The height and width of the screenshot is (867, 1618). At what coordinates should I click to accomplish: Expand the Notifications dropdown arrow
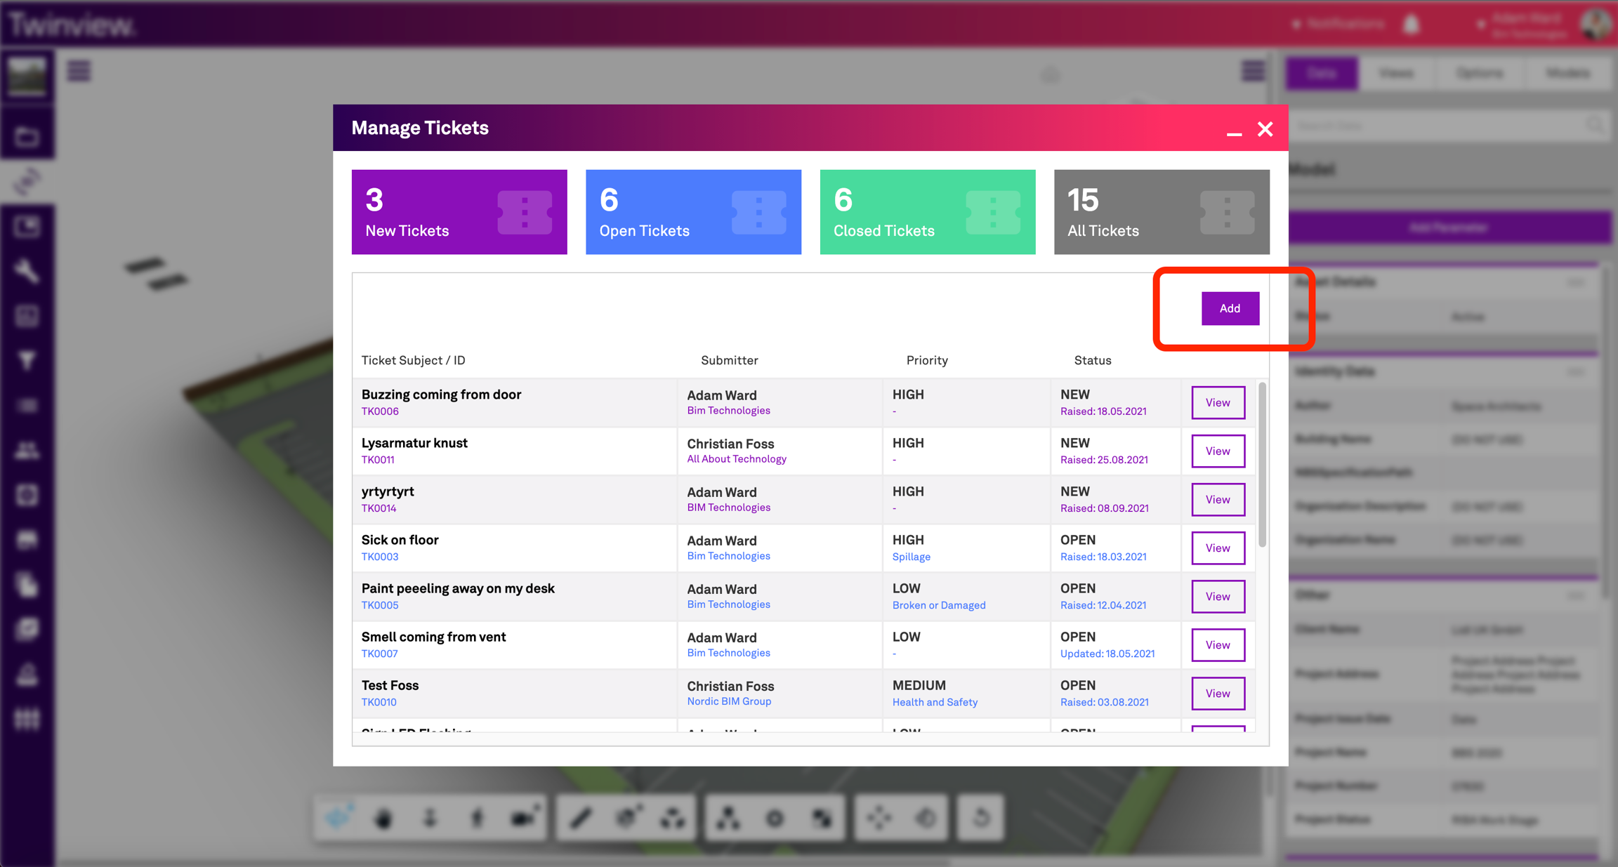(1296, 25)
